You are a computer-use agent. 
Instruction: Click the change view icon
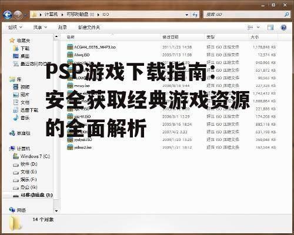[250, 28]
